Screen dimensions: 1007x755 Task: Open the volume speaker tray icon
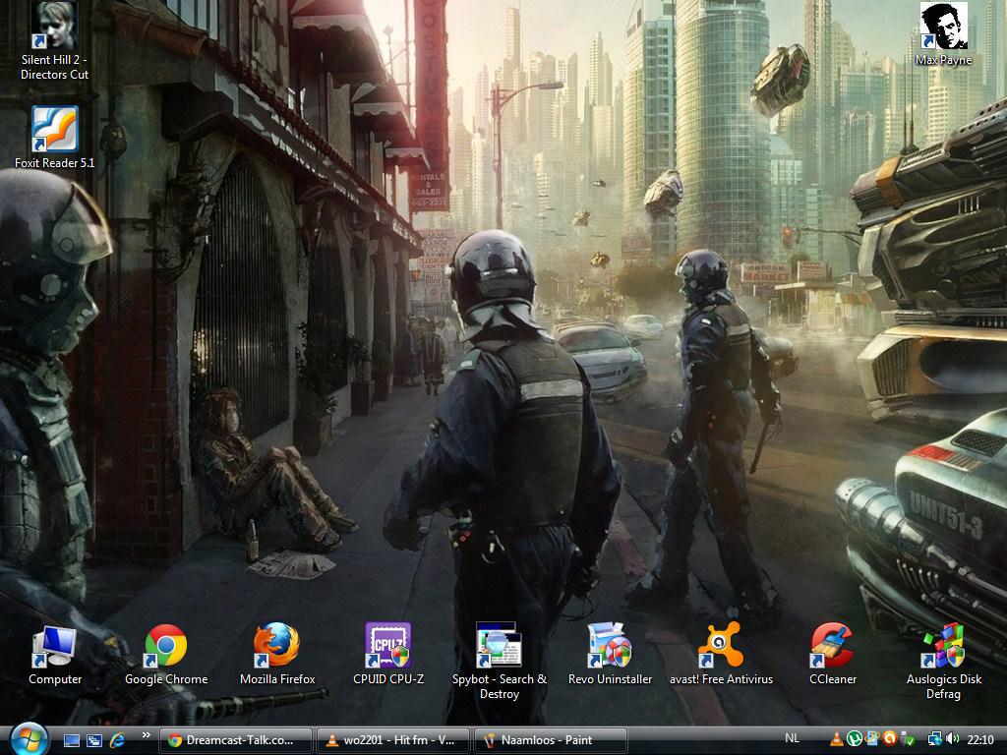click(952, 739)
